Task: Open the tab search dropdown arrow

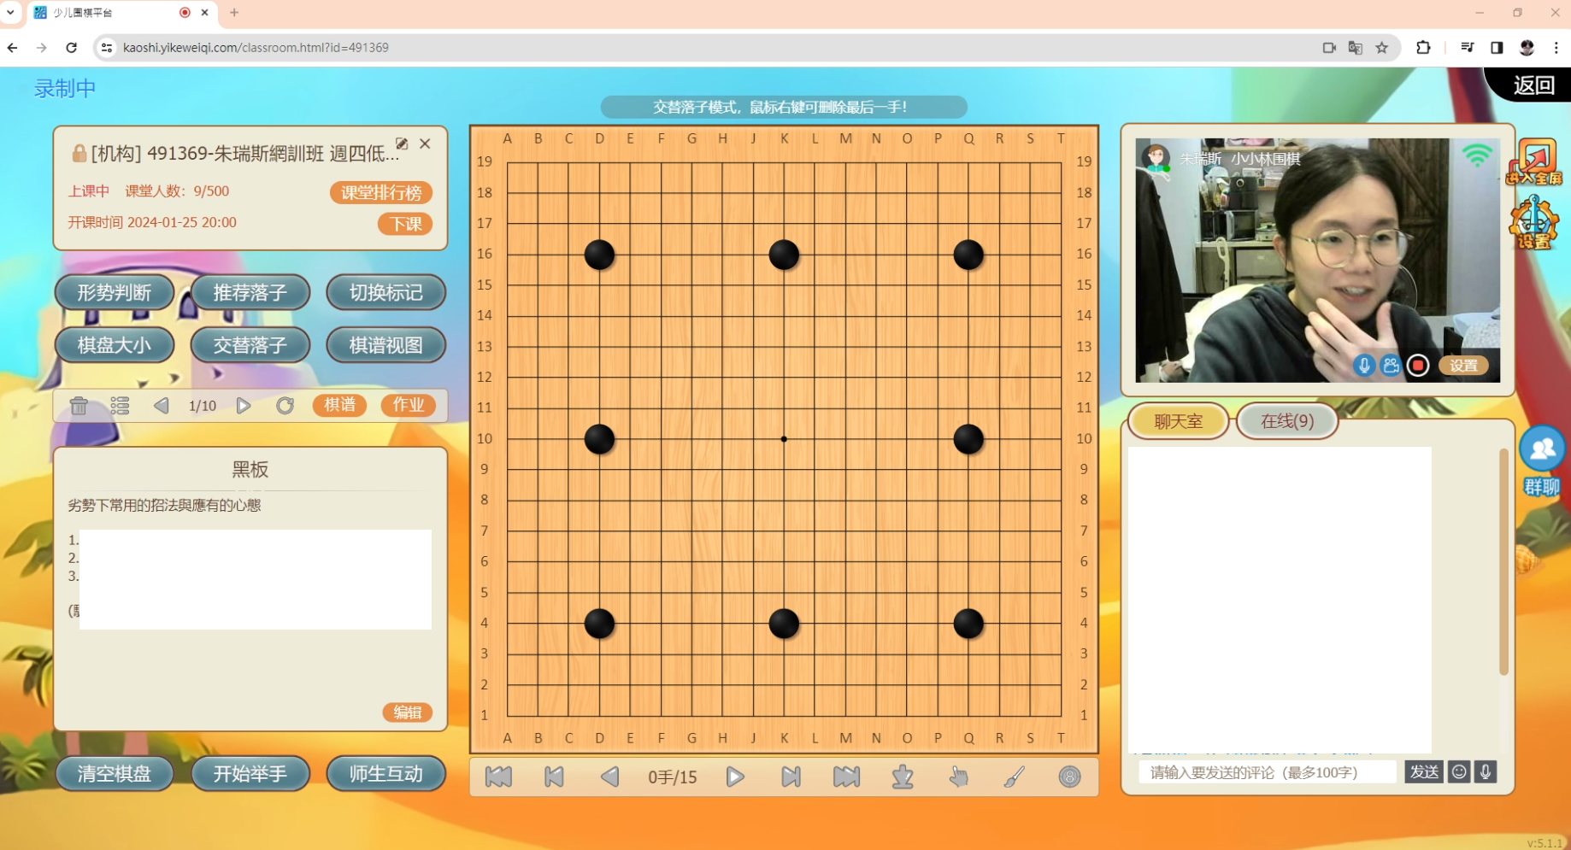Action: (x=11, y=13)
